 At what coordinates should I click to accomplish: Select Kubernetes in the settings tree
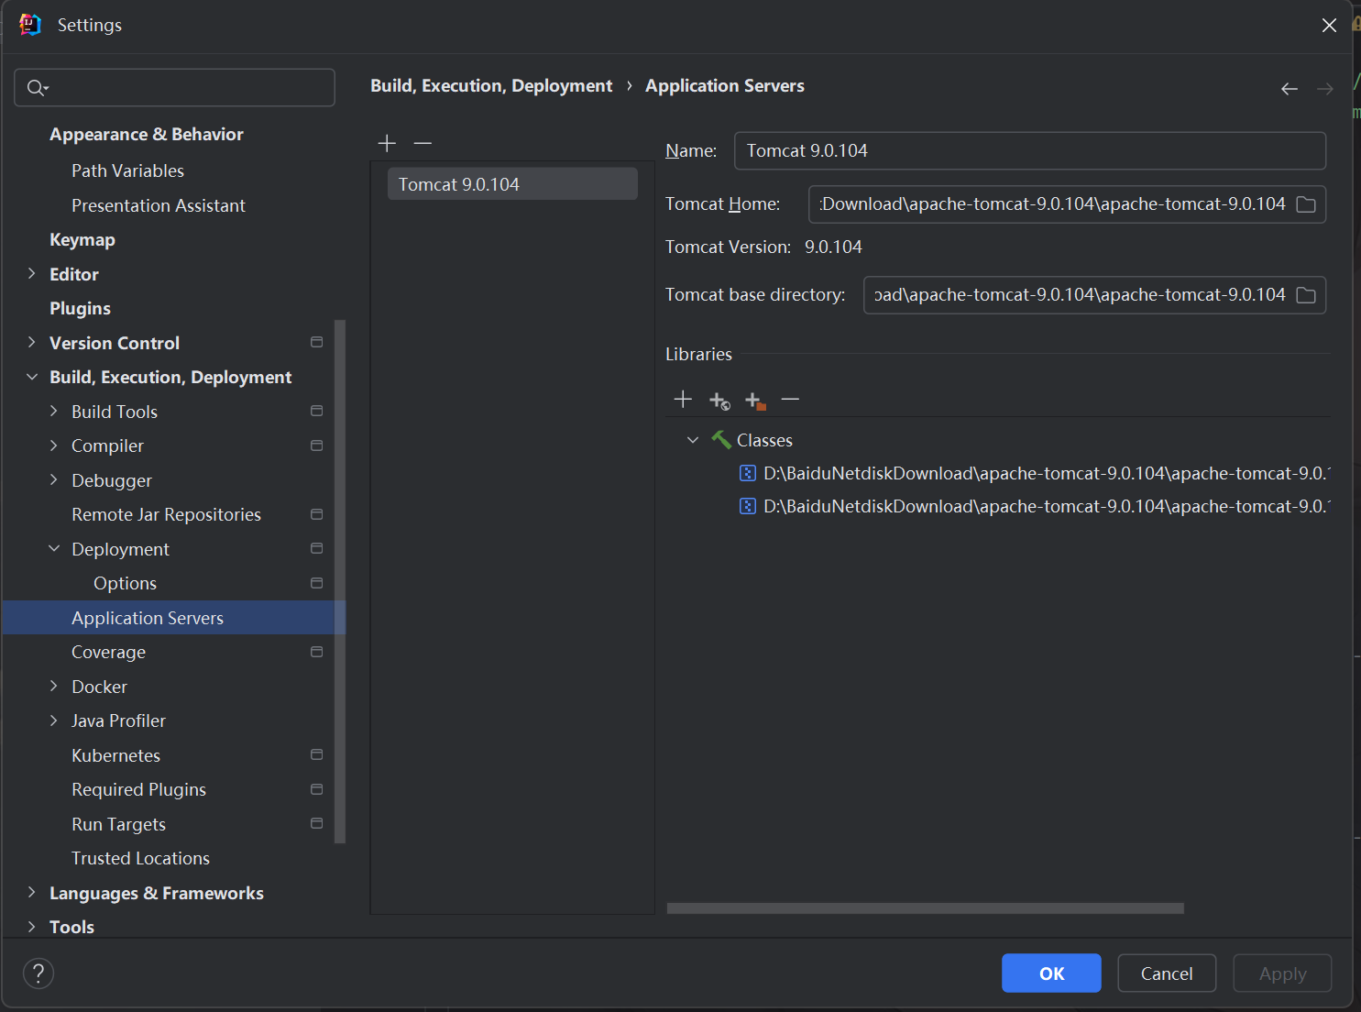[115, 755]
